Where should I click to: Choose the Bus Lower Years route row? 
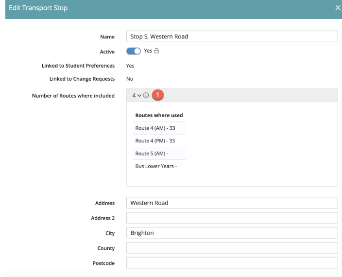point(155,166)
